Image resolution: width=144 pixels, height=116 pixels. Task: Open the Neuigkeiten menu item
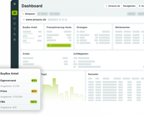129,6
